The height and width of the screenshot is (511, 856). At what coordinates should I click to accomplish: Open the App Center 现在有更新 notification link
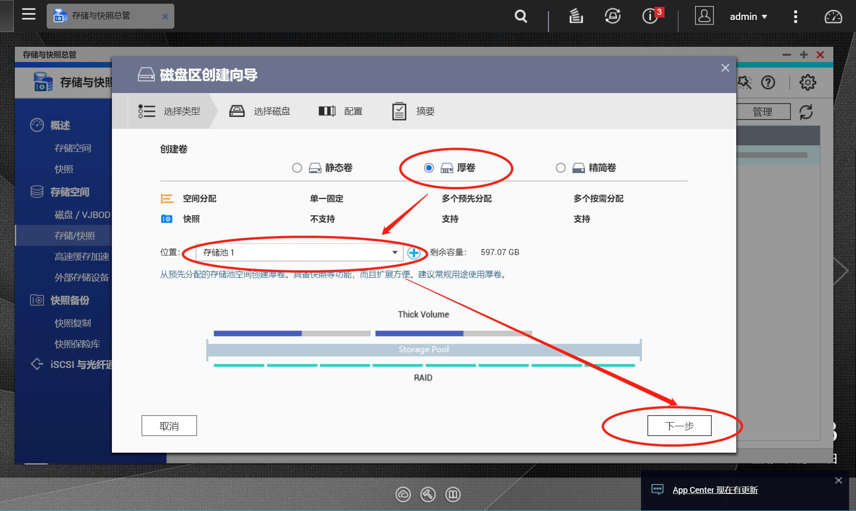pos(715,490)
